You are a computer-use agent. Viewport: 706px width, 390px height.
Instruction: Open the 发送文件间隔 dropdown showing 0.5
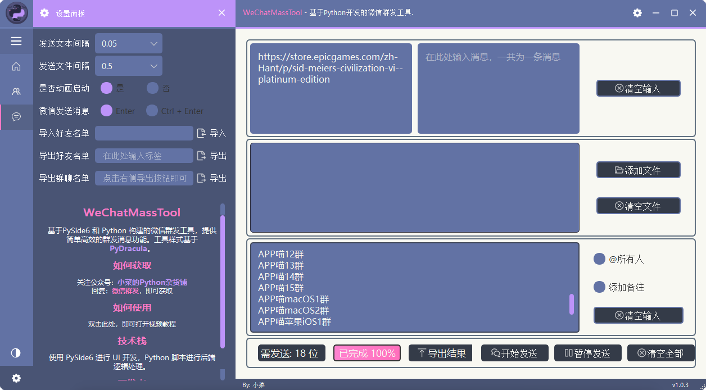(129, 66)
